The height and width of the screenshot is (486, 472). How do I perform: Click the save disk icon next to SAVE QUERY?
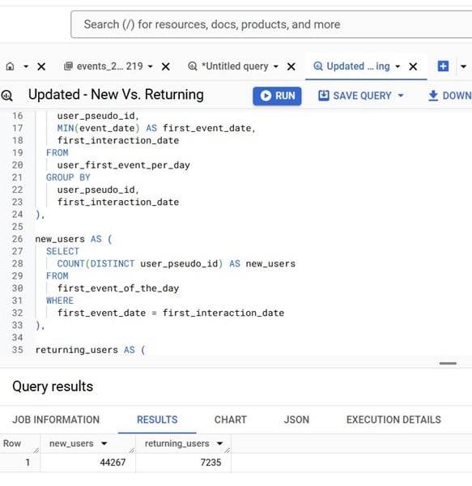[x=324, y=96]
